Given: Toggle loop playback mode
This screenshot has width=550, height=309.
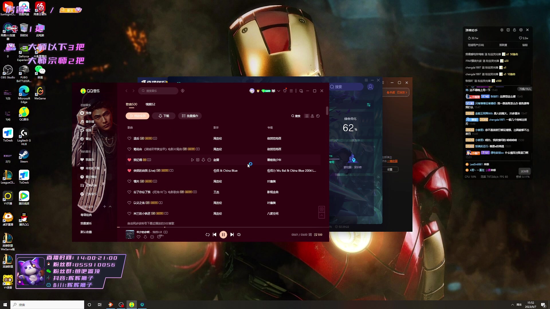Looking at the screenshot, I should click(207, 235).
